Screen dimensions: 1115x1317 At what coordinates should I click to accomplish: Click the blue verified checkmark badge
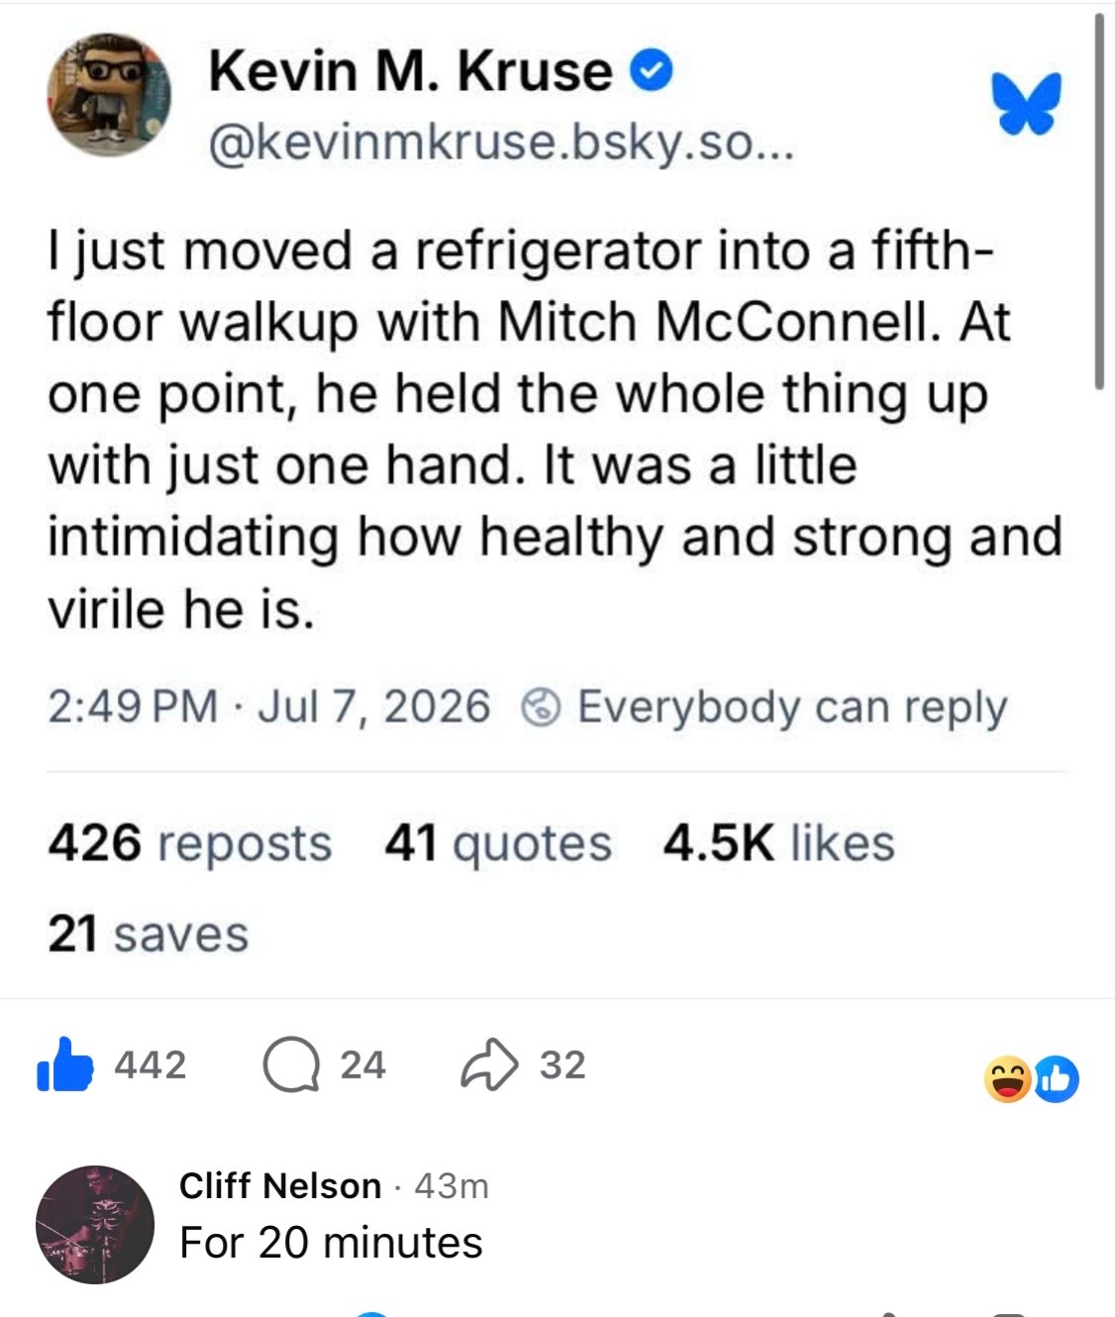tap(652, 71)
